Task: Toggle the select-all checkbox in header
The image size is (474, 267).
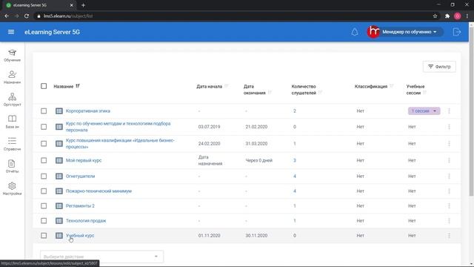Action: tap(44, 86)
